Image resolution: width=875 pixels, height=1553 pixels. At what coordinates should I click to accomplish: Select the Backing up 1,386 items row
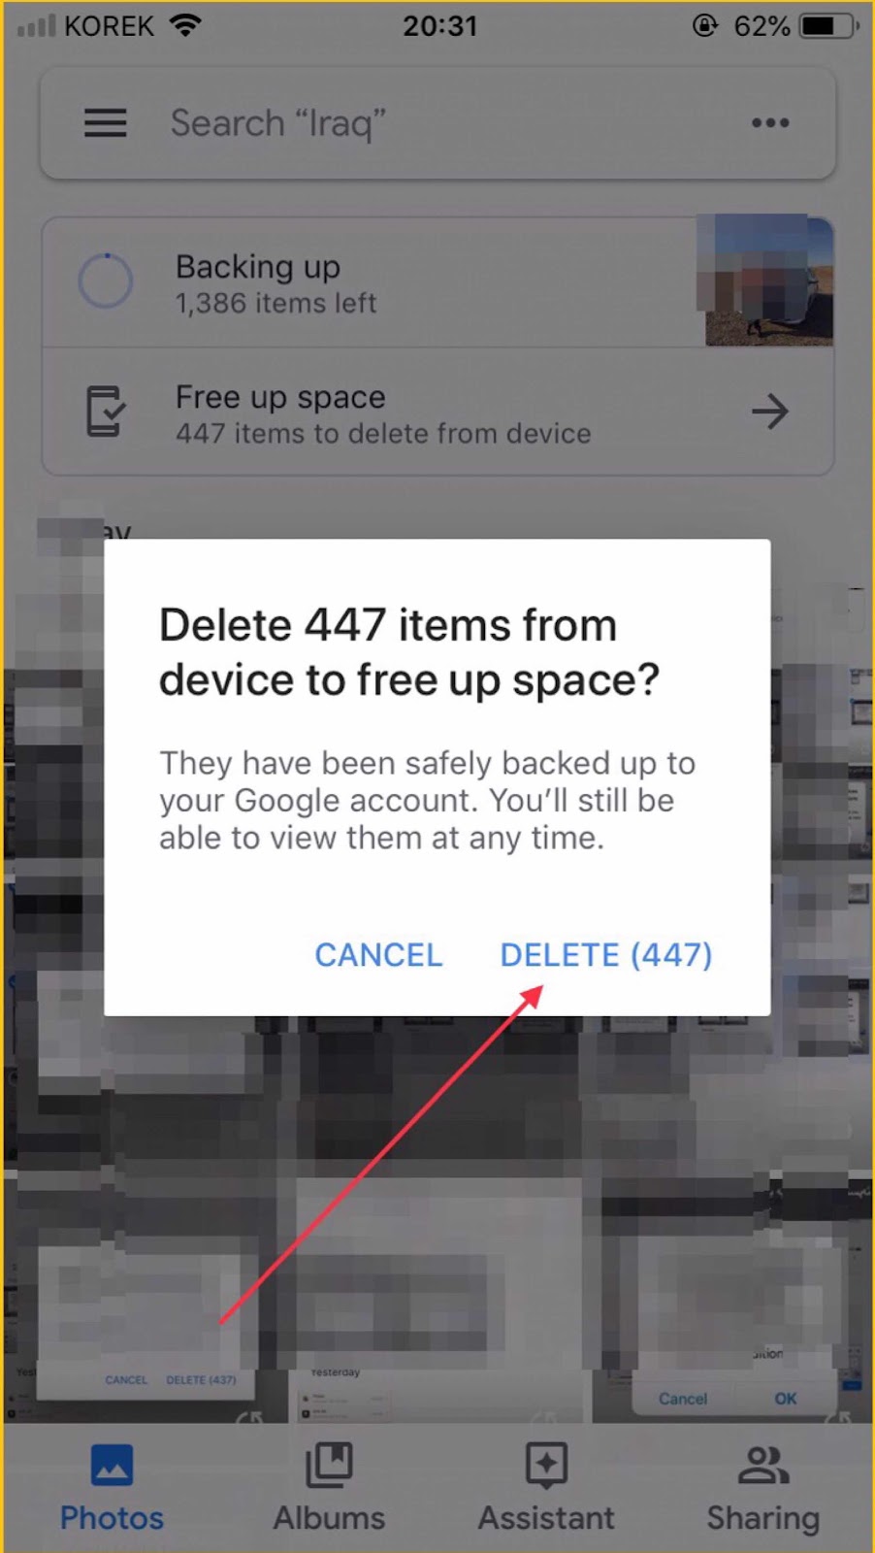point(437,281)
